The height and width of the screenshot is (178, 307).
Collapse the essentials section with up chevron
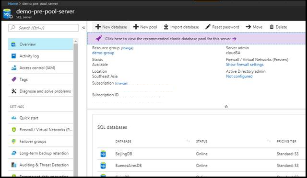pos(226,107)
